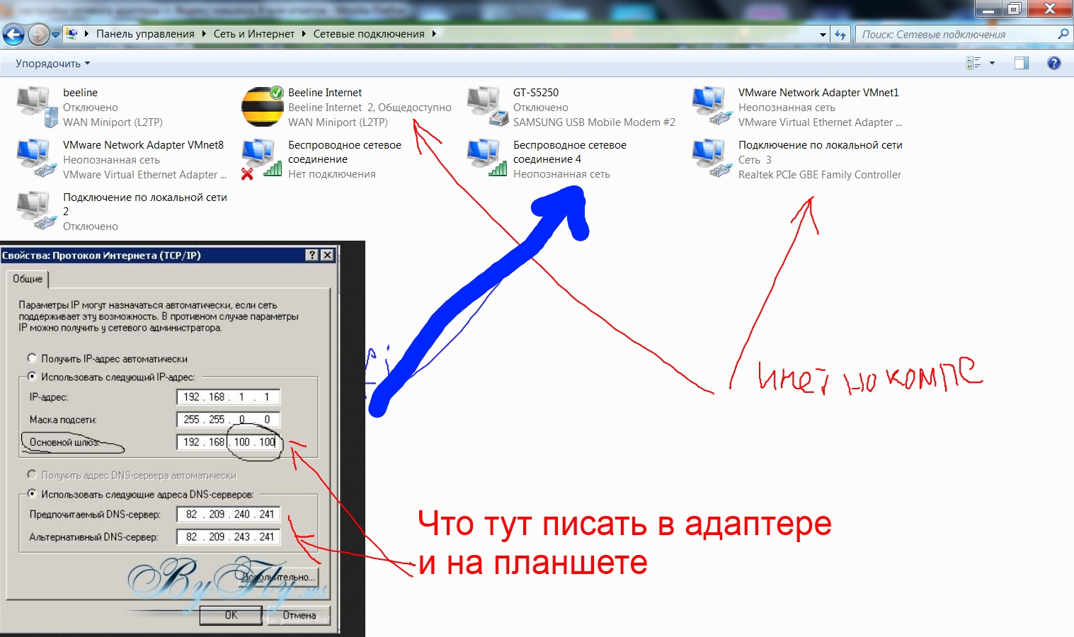Screen dimensions: 1074x637
Task: Toggle the preview pane icon
Action: point(1021,63)
